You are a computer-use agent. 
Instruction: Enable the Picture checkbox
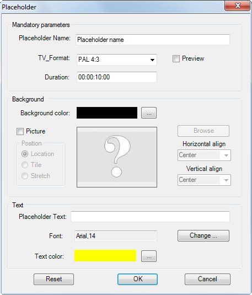click(20, 131)
